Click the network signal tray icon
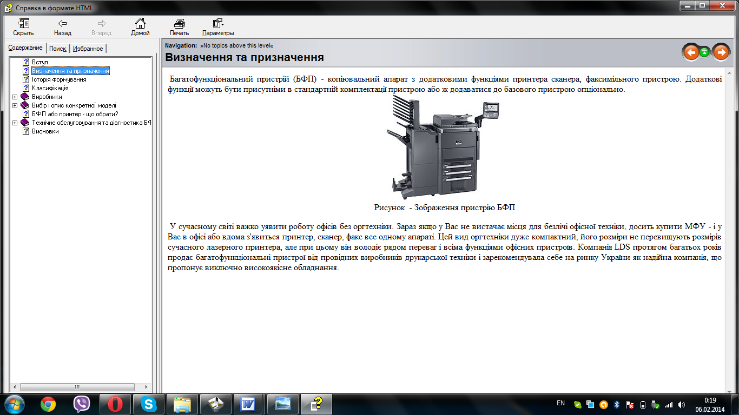Image resolution: width=739 pixels, height=415 pixels. click(x=669, y=404)
